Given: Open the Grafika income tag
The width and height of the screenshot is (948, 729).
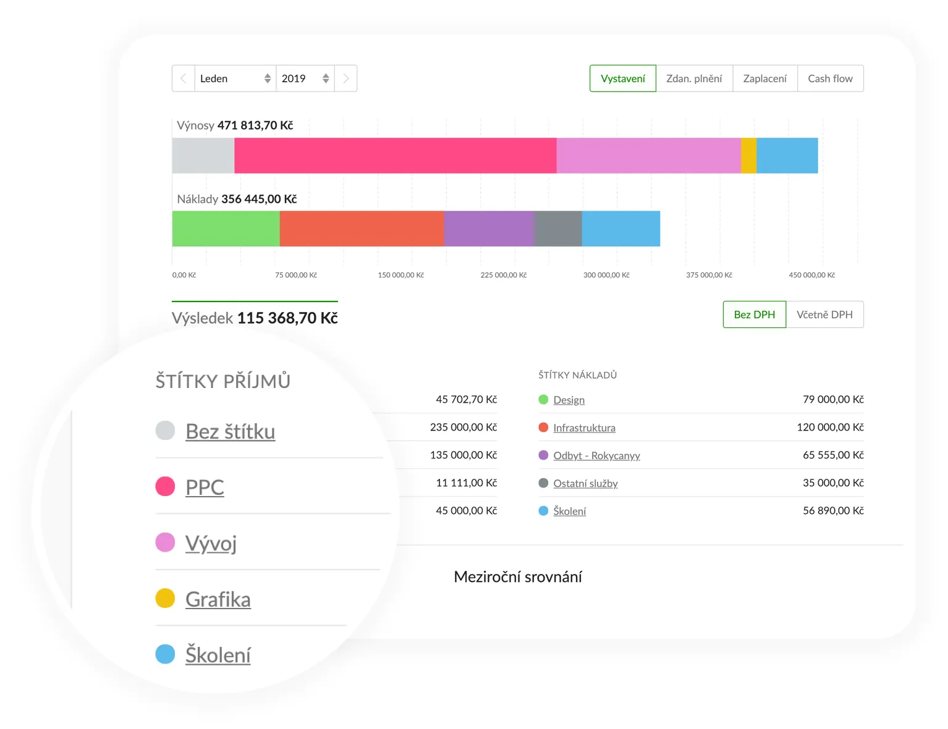Looking at the screenshot, I should pos(218,599).
